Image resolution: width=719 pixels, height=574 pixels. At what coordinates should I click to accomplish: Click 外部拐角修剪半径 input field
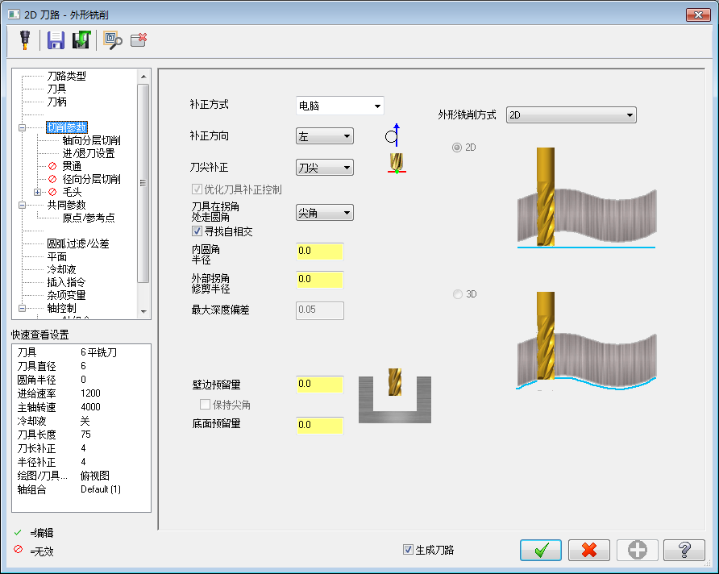click(x=320, y=280)
